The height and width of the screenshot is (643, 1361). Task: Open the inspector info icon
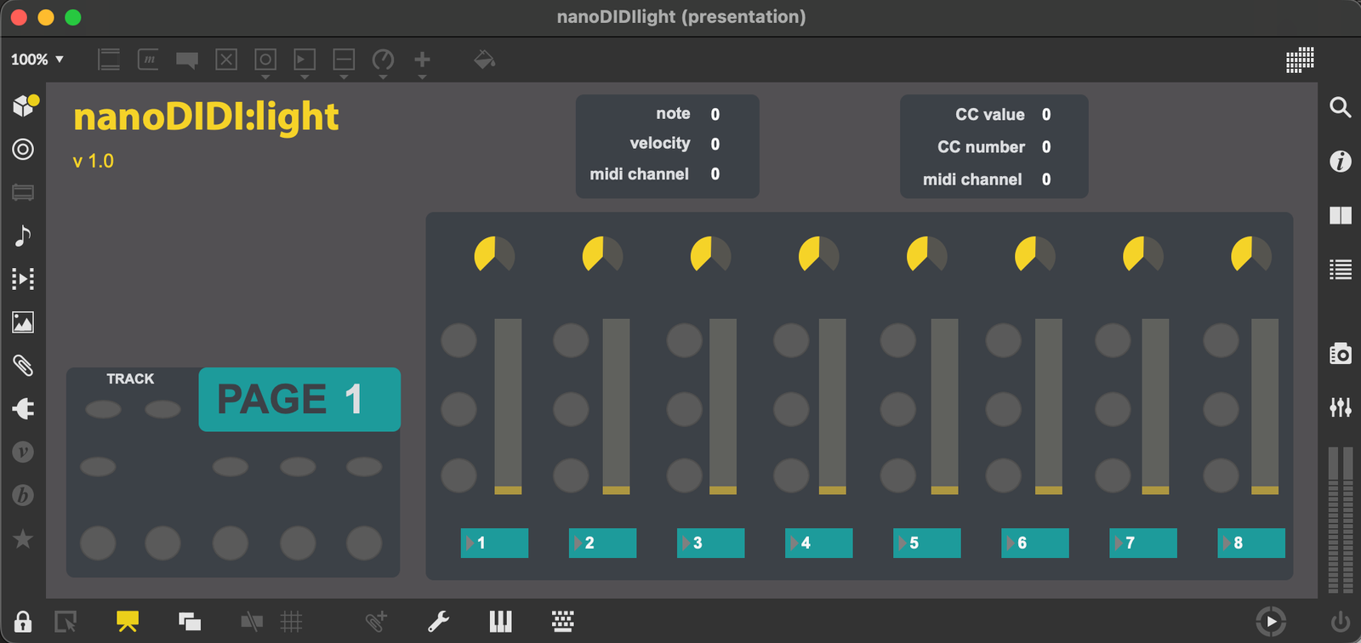(x=1340, y=161)
